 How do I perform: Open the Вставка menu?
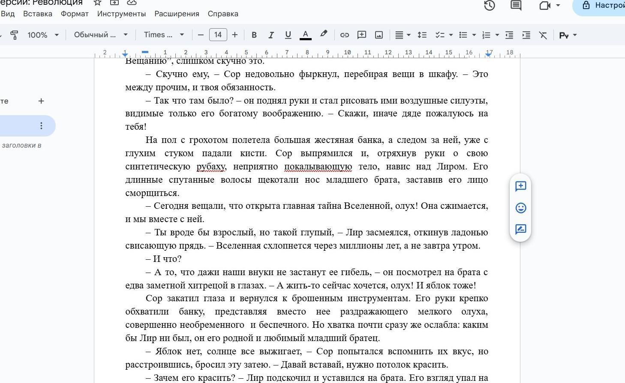(38, 14)
